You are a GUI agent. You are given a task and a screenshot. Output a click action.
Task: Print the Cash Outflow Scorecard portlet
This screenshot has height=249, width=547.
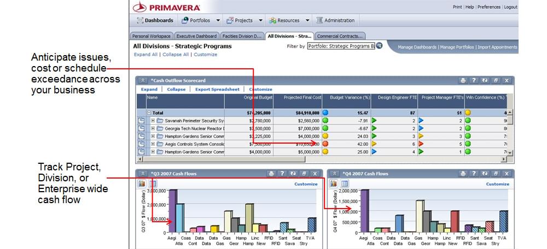tap(463, 80)
